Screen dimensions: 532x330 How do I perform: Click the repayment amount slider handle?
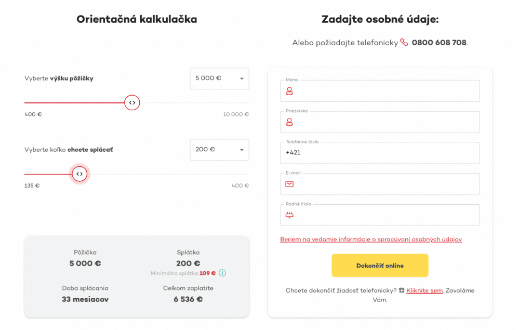[x=79, y=174]
